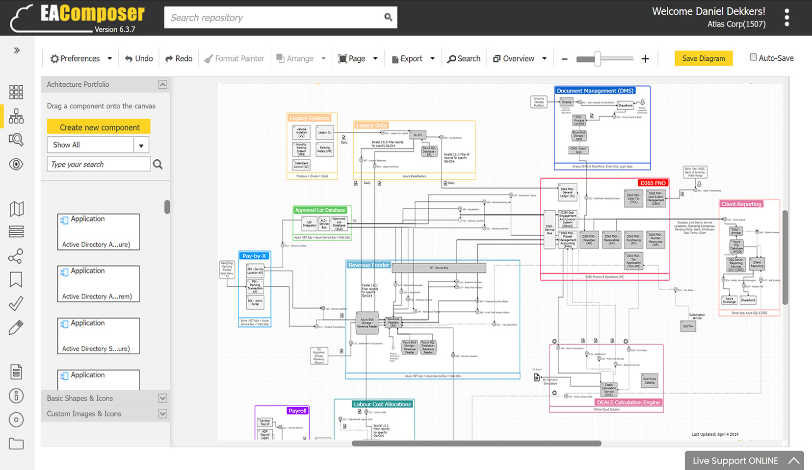Click Create new component button
This screenshot has width=812, height=470.
pos(99,127)
